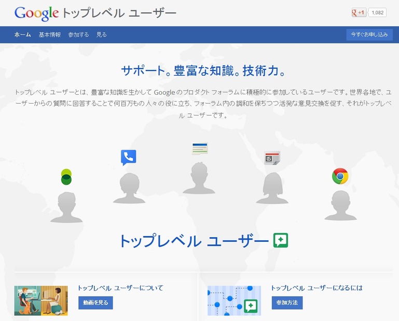Image resolution: width=399 pixels, height=321 pixels.
Task: Open the 基本情報 navigation tab
Action: pyautogui.click(x=50, y=35)
